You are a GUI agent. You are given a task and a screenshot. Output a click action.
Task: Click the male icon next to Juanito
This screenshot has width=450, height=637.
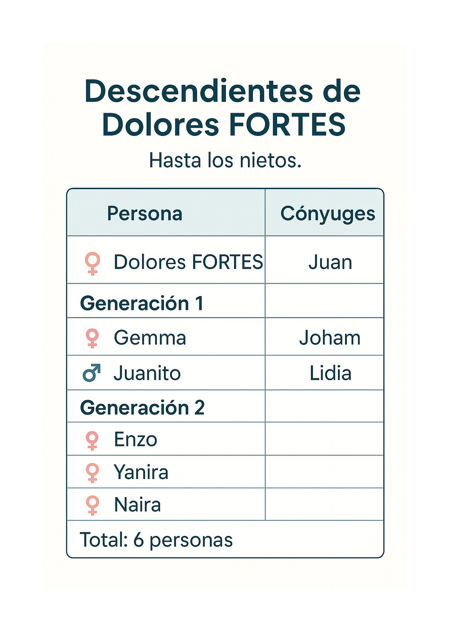92,373
